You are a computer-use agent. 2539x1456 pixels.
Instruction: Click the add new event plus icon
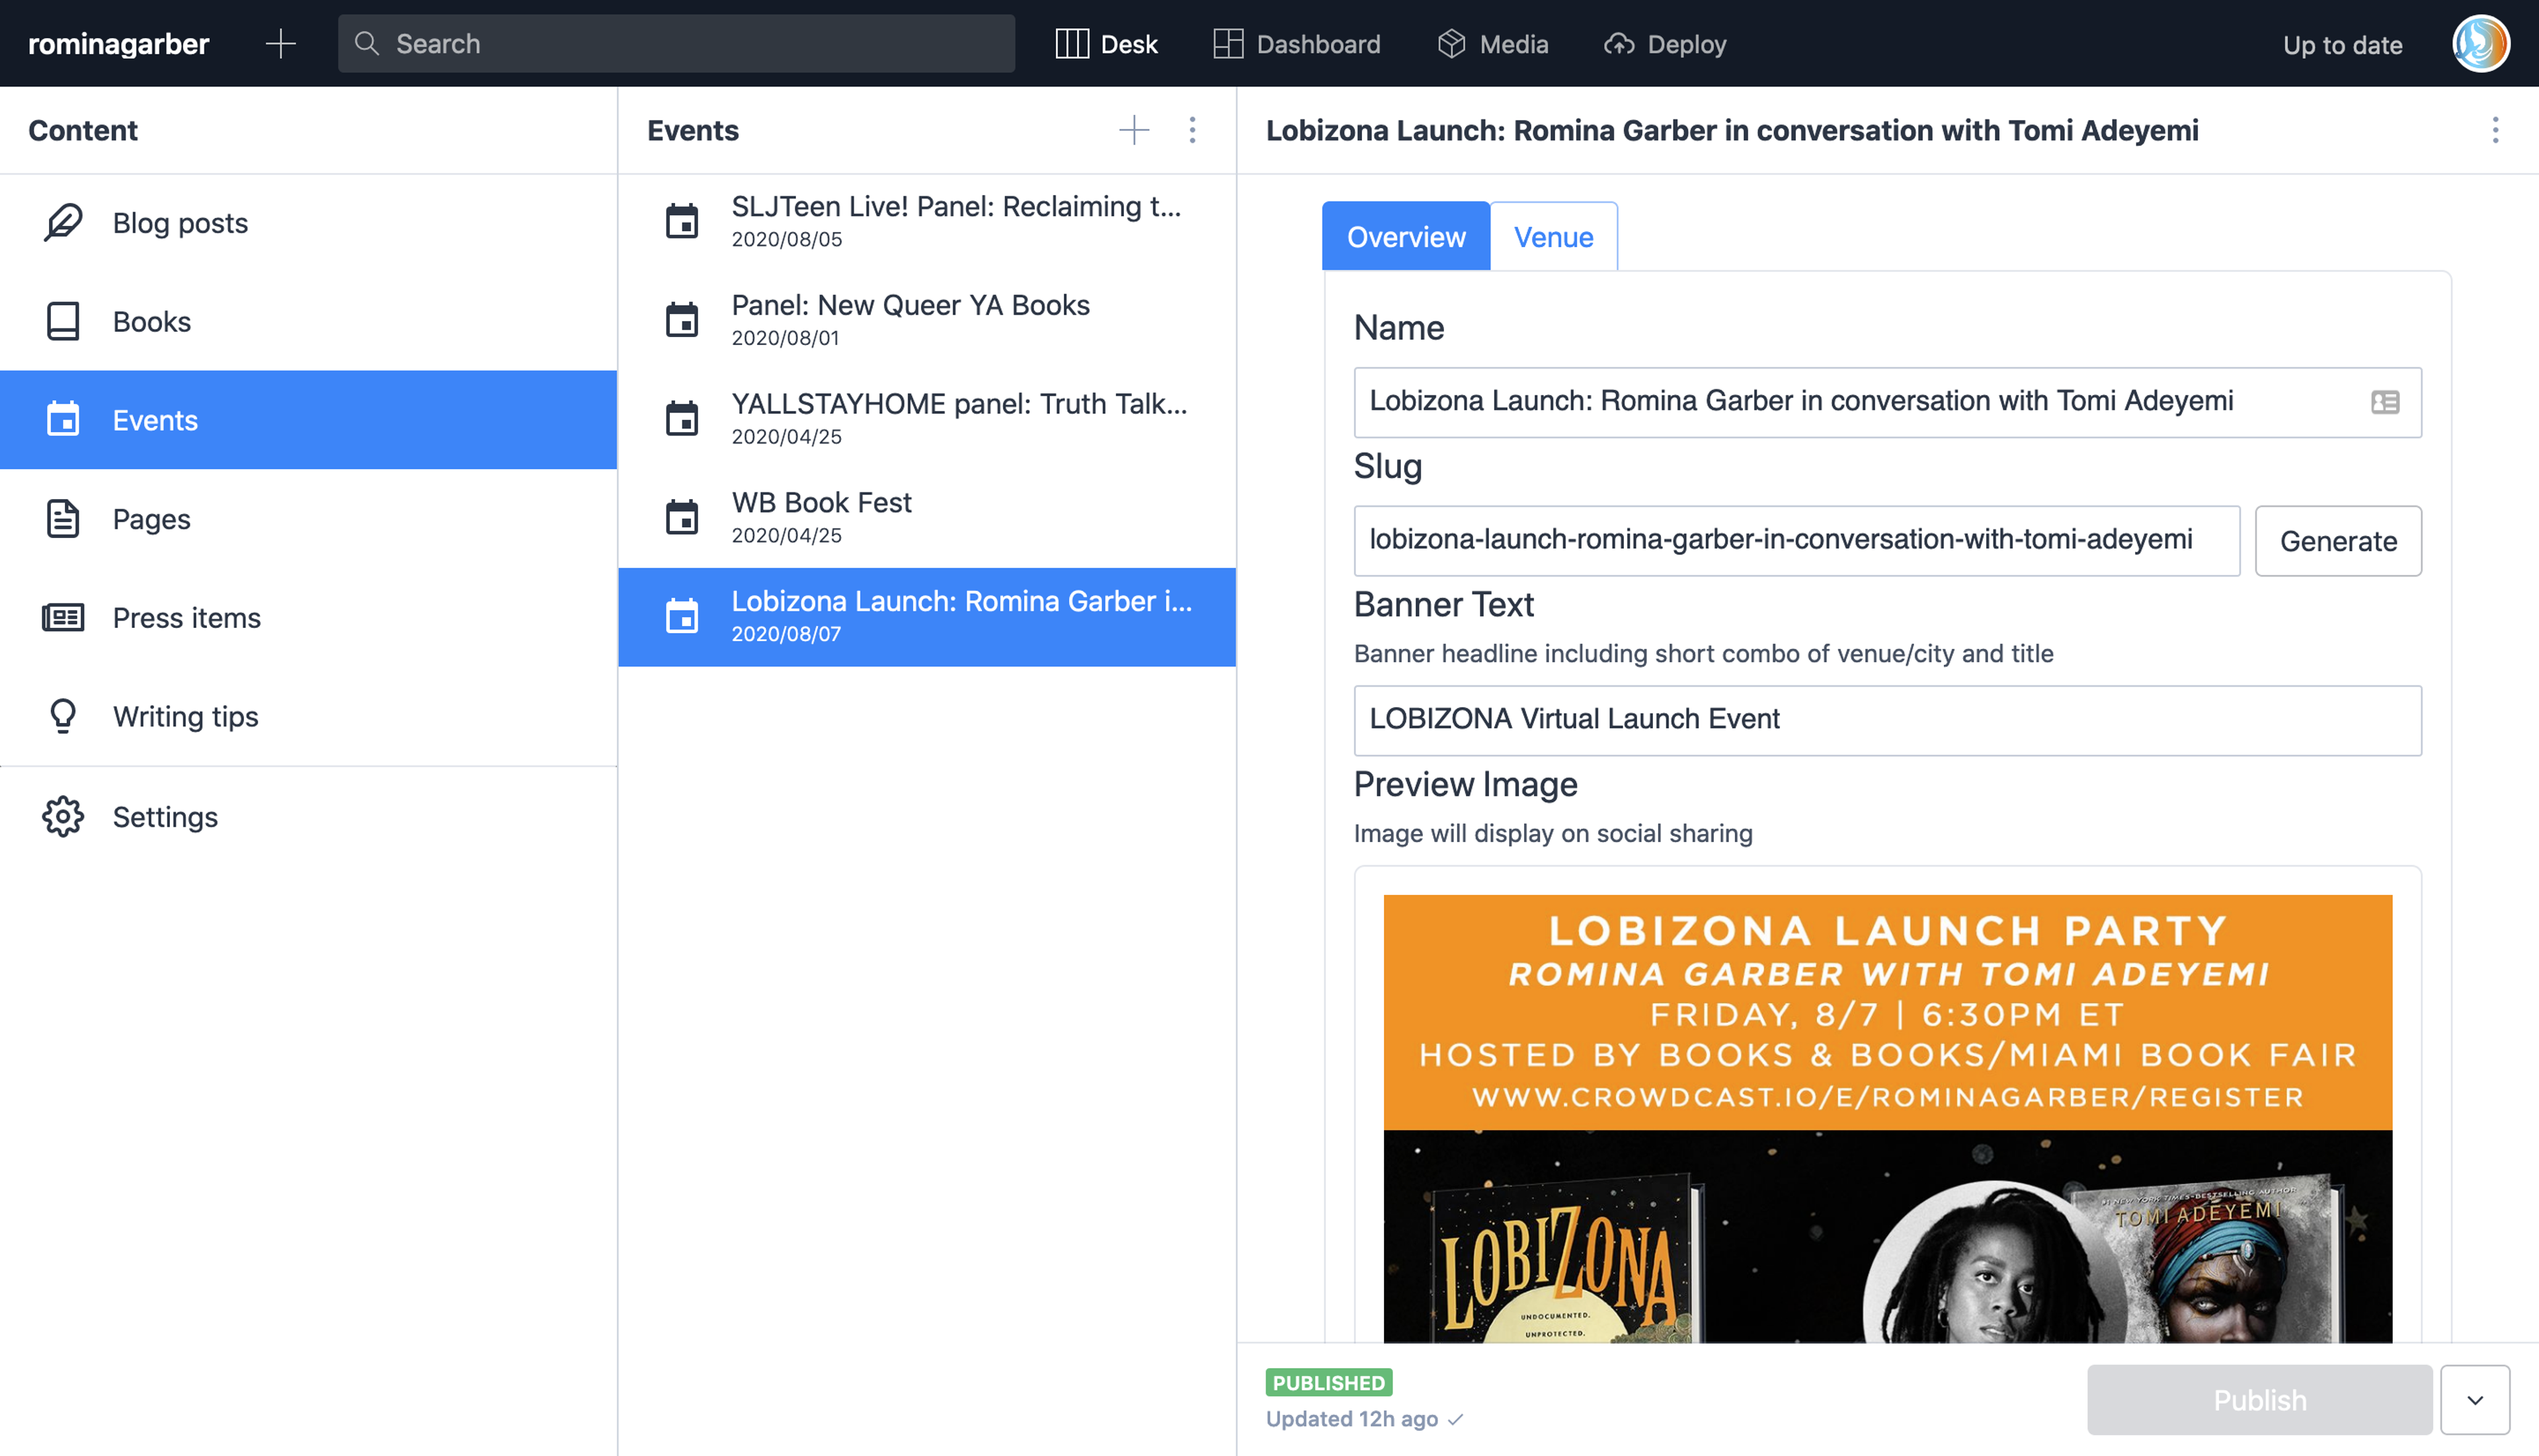point(1133,130)
